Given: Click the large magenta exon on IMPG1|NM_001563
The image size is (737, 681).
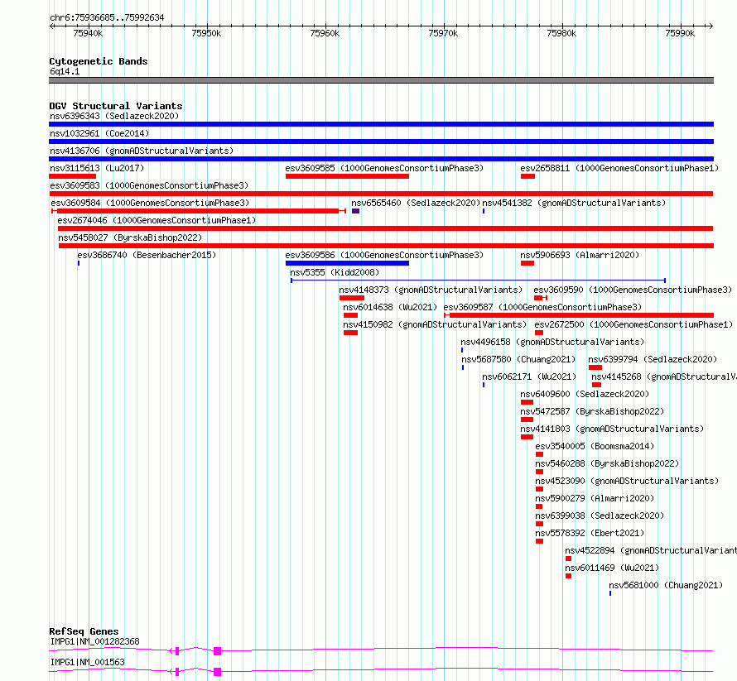Looking at the screenshot, I should pyautogui.click(x=217, y=672).
